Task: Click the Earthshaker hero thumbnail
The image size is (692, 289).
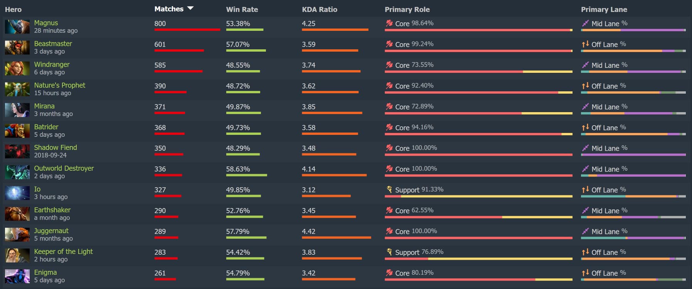Action: tap(17, 214)
